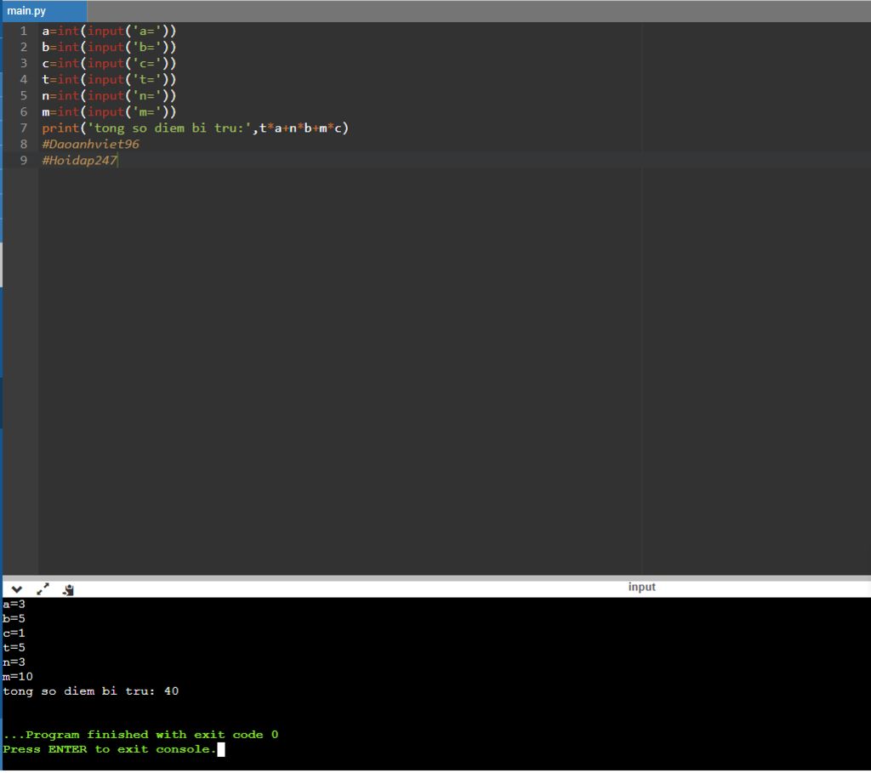The image size is (871, 773).
Task: Click line number 1 in the gutter
Action: [x=23, y=31]
